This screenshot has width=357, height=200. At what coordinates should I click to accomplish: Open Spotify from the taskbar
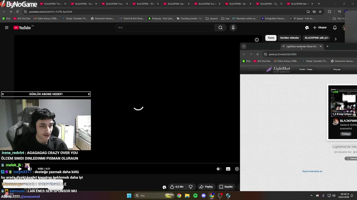[x=196, y=196]
